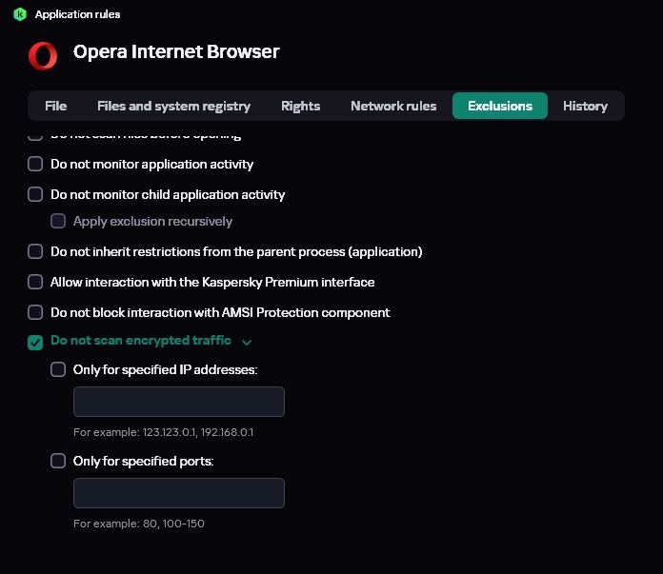
Task: Open the Rights tab
Action: (x=300, y=106)
